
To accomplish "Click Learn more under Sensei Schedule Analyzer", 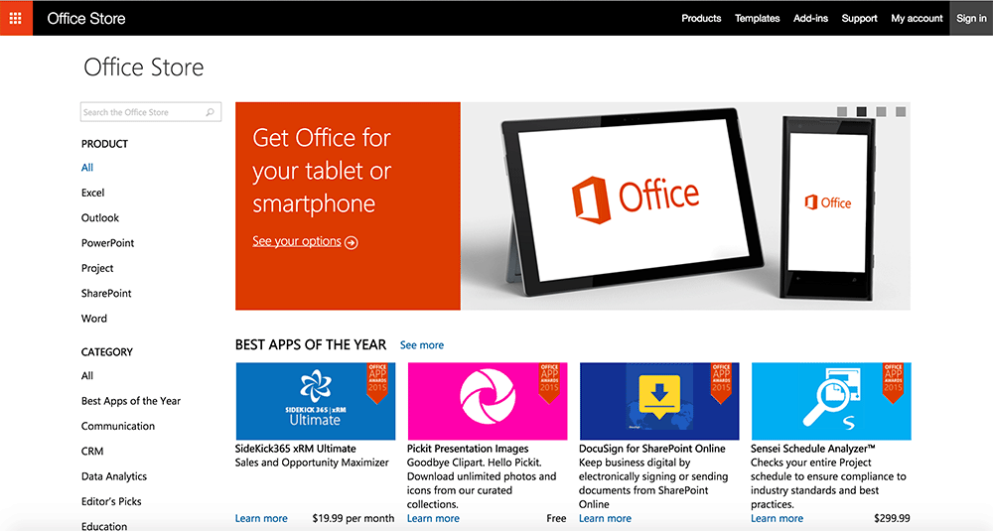I will pyautogui.click(x=778, y=518).
